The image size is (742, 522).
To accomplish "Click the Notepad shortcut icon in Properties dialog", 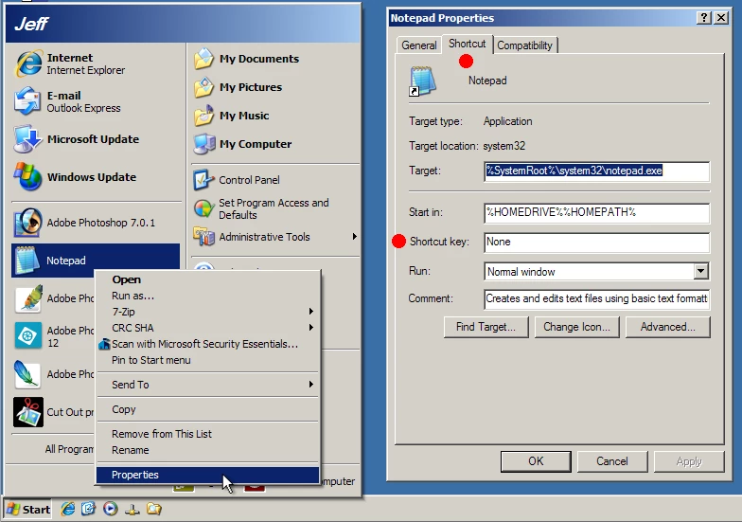I will pos(422,81).
